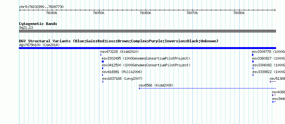Open variant nsv473228 (Kidd2010) label
This screenshot has height=124, width=285.
(119, 52)
